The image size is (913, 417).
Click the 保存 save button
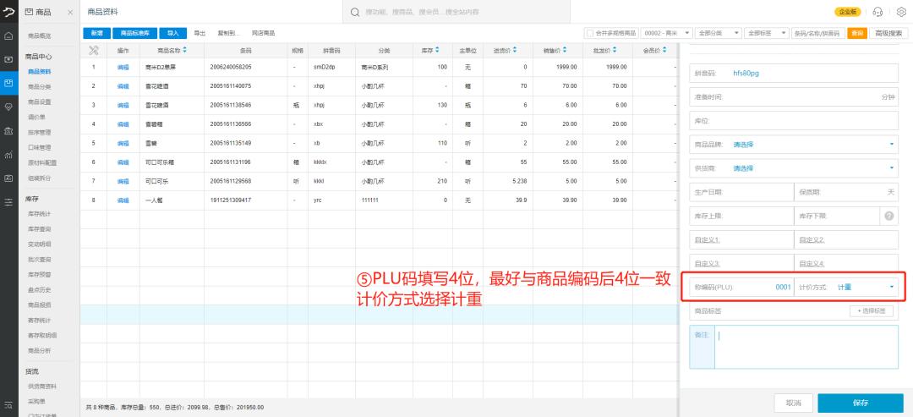(x=861, y=403)
